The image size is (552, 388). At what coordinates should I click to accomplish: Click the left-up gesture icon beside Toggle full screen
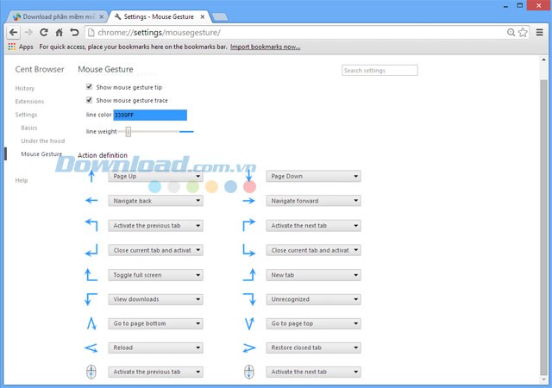[x=91, y=275]
